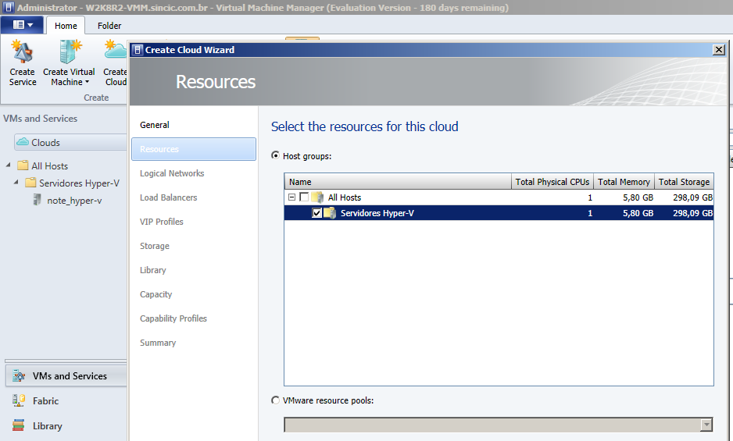Viewport: 733px width, 441px height.
Task: Click 5,80 GB memory value for Servidores Hyper-V
Action: tap(638, 213)
